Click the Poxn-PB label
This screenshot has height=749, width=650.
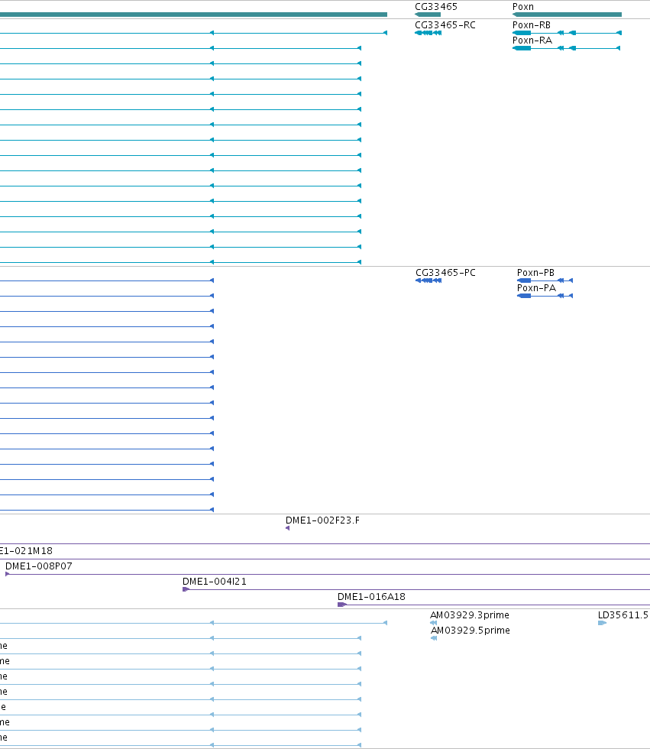coord(535,272)
